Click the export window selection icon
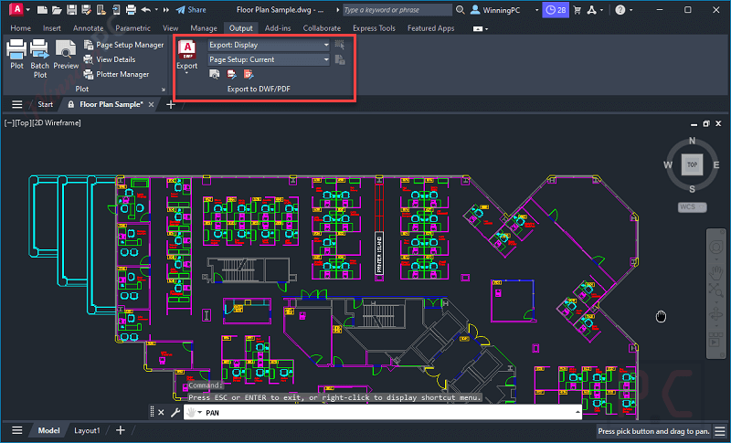 click(x=340, y=45)
